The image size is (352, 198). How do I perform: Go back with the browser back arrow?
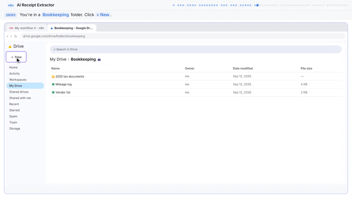[x=7, y=36]
